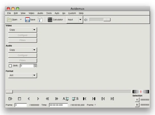Go to the last frame
The image size is (155, 115).
pyautogui.click(x=112, y=99)
